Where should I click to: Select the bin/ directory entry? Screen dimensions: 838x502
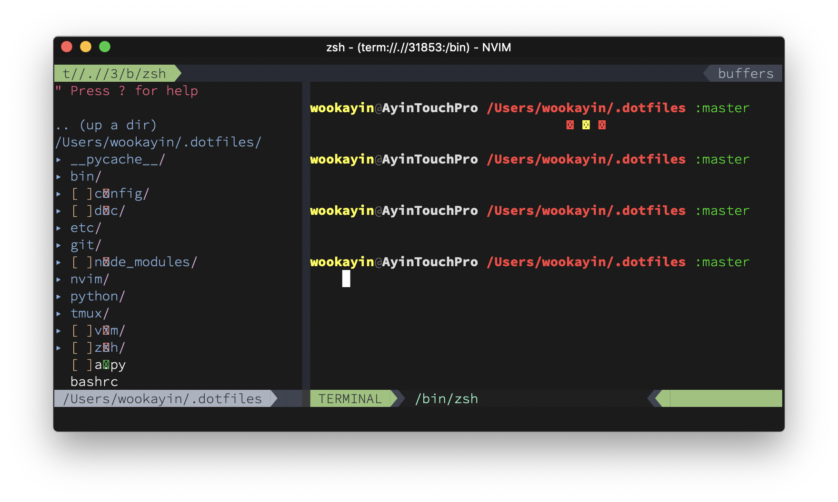[x=86, y=177]
